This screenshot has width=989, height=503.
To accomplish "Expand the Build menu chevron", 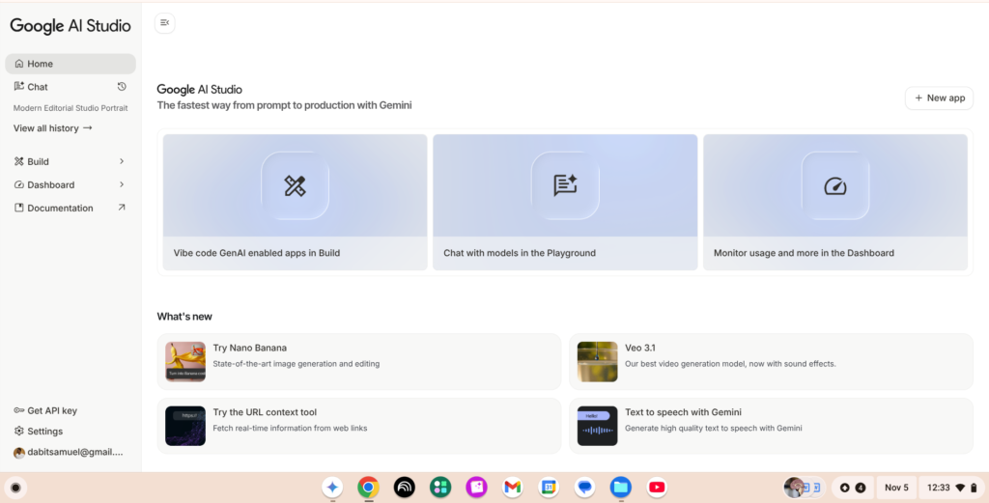I will pos(122,161).
